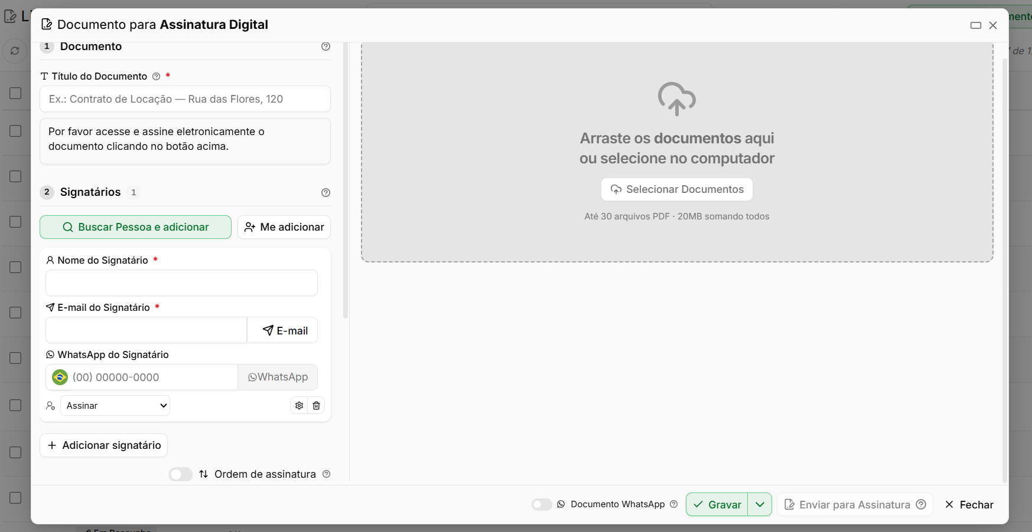The width and height of the screenshot is (1032, 532).
Task: Click the Brazil flag country selector
Action: pos(60,377)
